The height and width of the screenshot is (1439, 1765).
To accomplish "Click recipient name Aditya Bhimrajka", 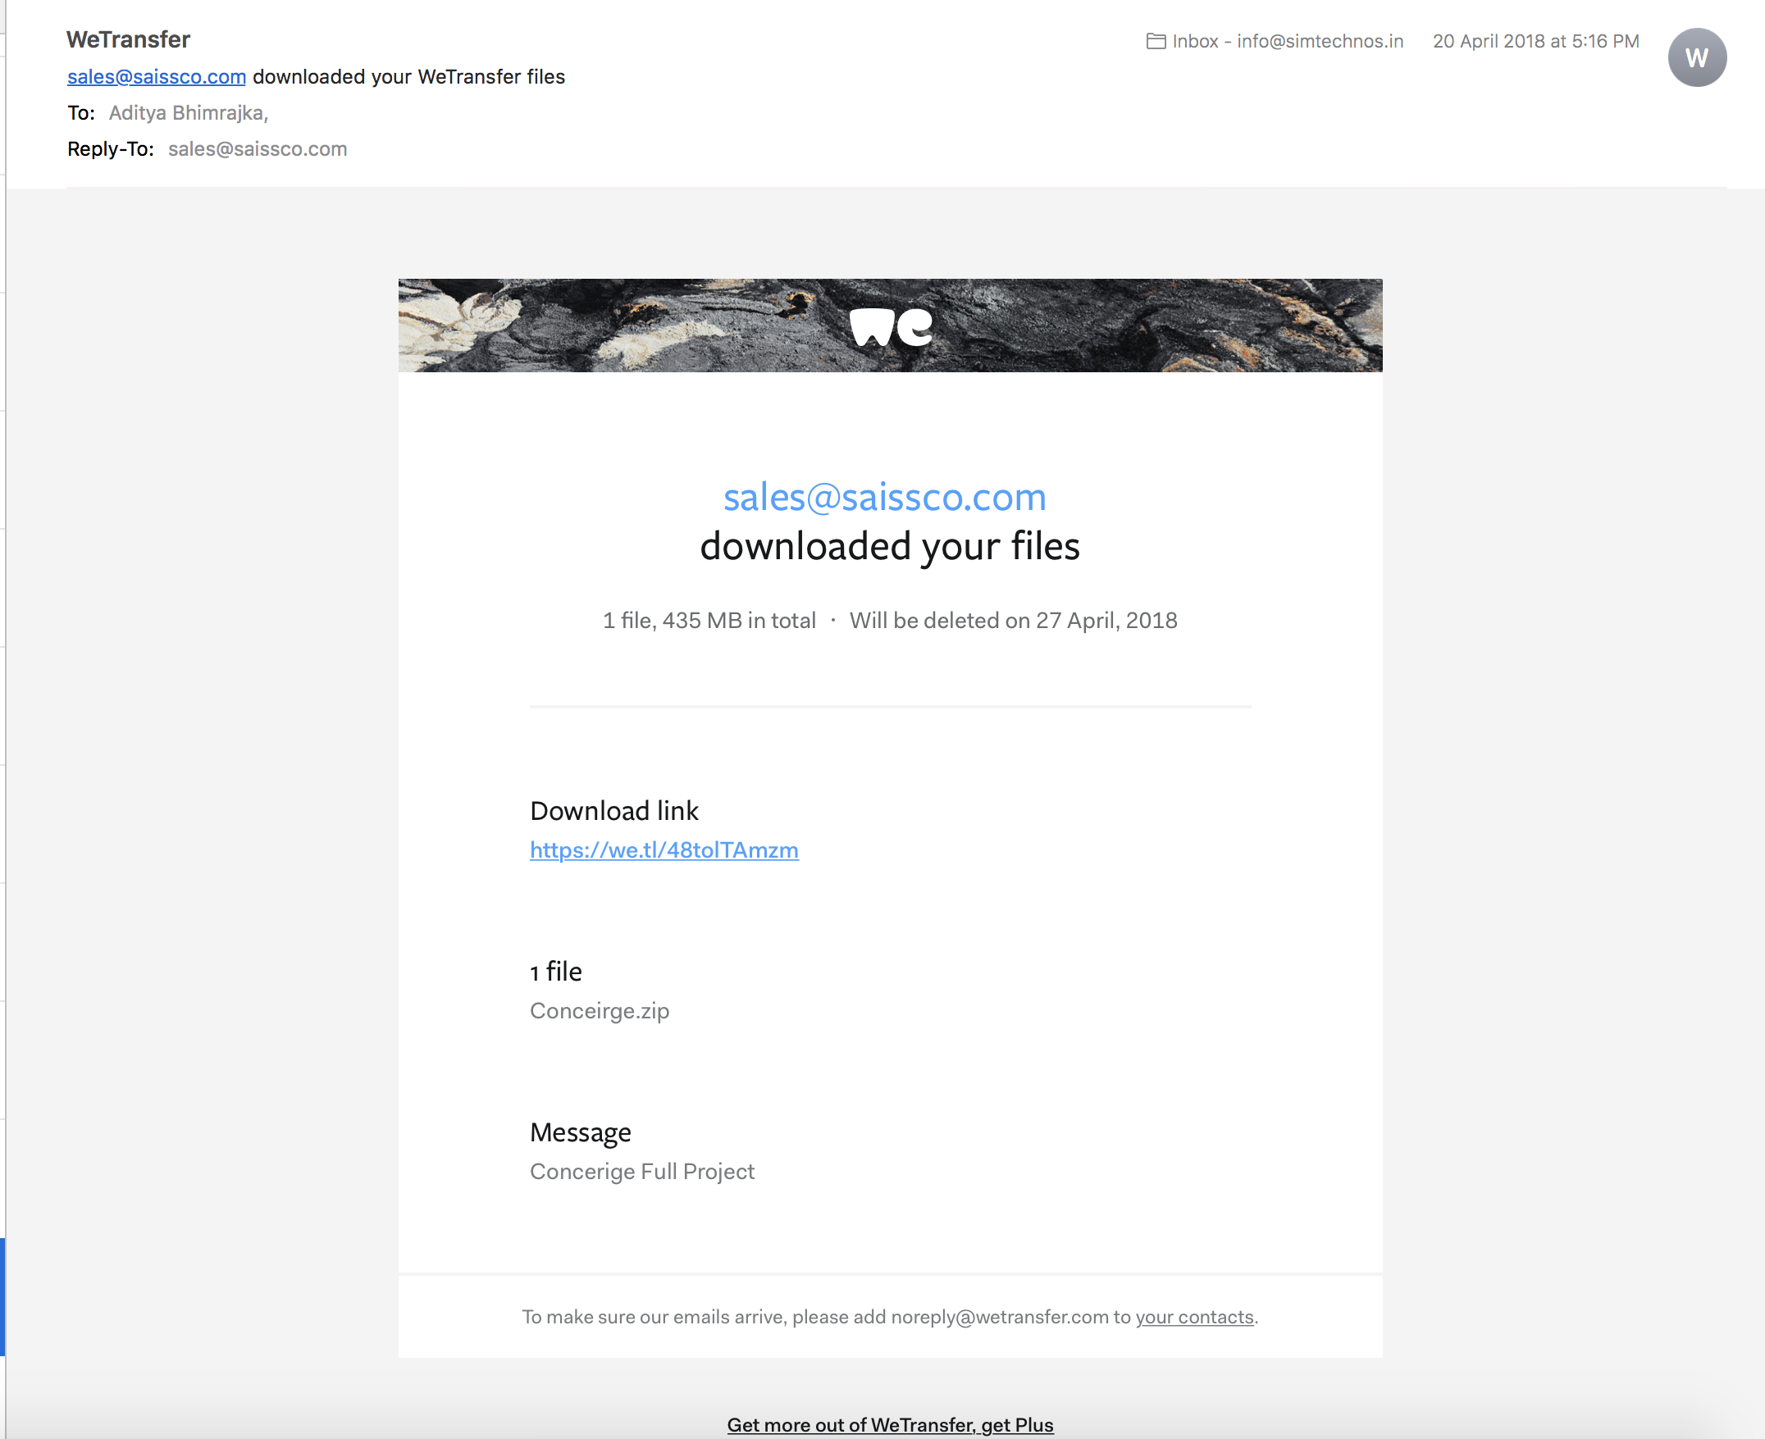I will pos(188,112).
